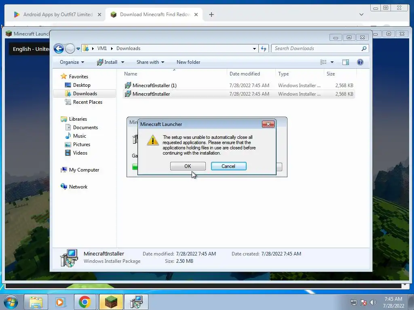
Task: Switch to the Windows Installer taskbar icon
Action: pos(136,302)
